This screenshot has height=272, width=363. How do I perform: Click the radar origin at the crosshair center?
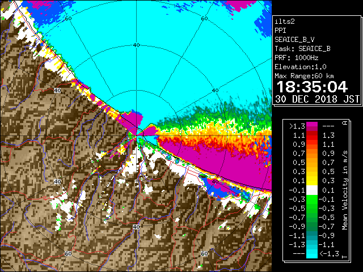coord(137,135)
